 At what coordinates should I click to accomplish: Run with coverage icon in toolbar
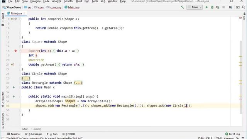tap(218, 7)
